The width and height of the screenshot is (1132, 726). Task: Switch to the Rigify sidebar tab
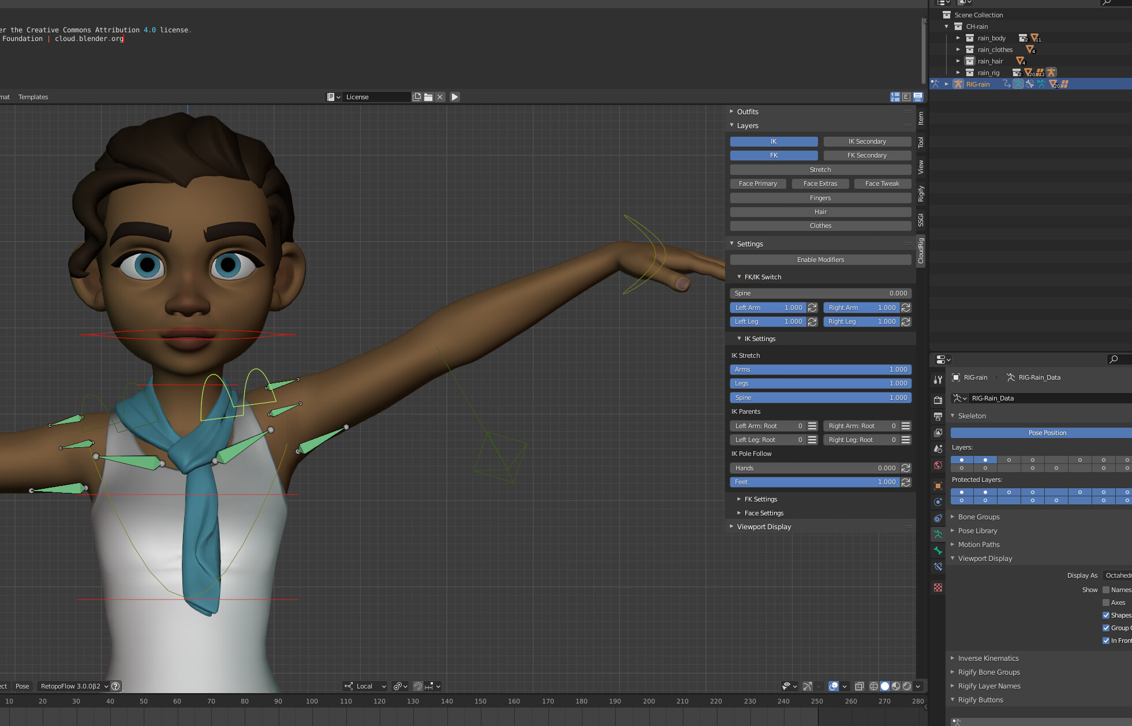921,194
